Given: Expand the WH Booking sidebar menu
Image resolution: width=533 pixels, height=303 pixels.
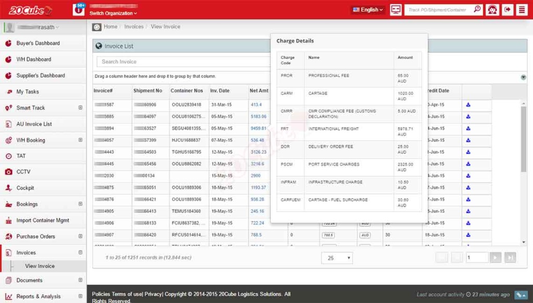Looking at the screenshot, I should [80, 140].
